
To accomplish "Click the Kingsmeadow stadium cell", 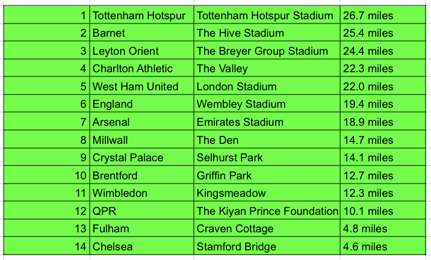I will coord(267,193).
